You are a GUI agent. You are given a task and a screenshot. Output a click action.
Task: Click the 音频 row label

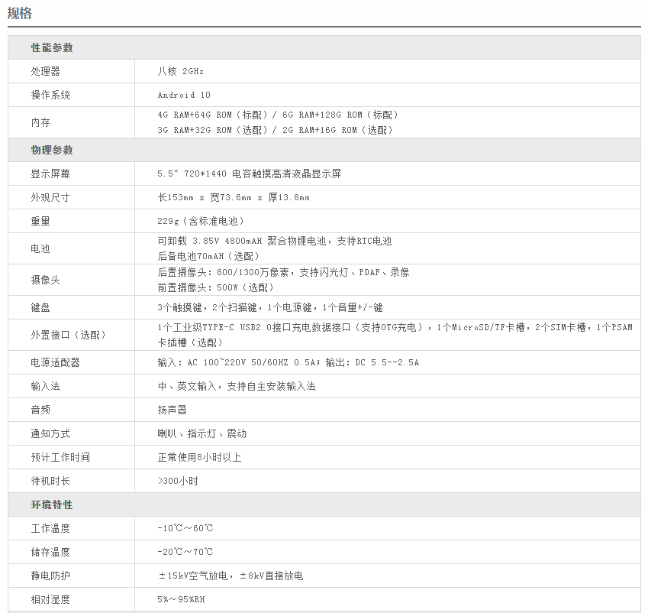click(40, 410)
